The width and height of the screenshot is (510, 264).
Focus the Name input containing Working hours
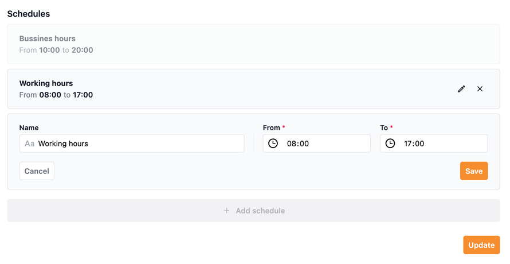point(138,143)
